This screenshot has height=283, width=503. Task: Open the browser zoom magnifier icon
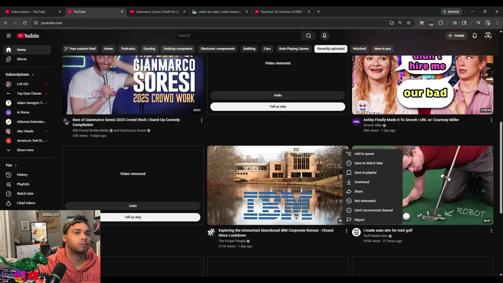point(400,23)
